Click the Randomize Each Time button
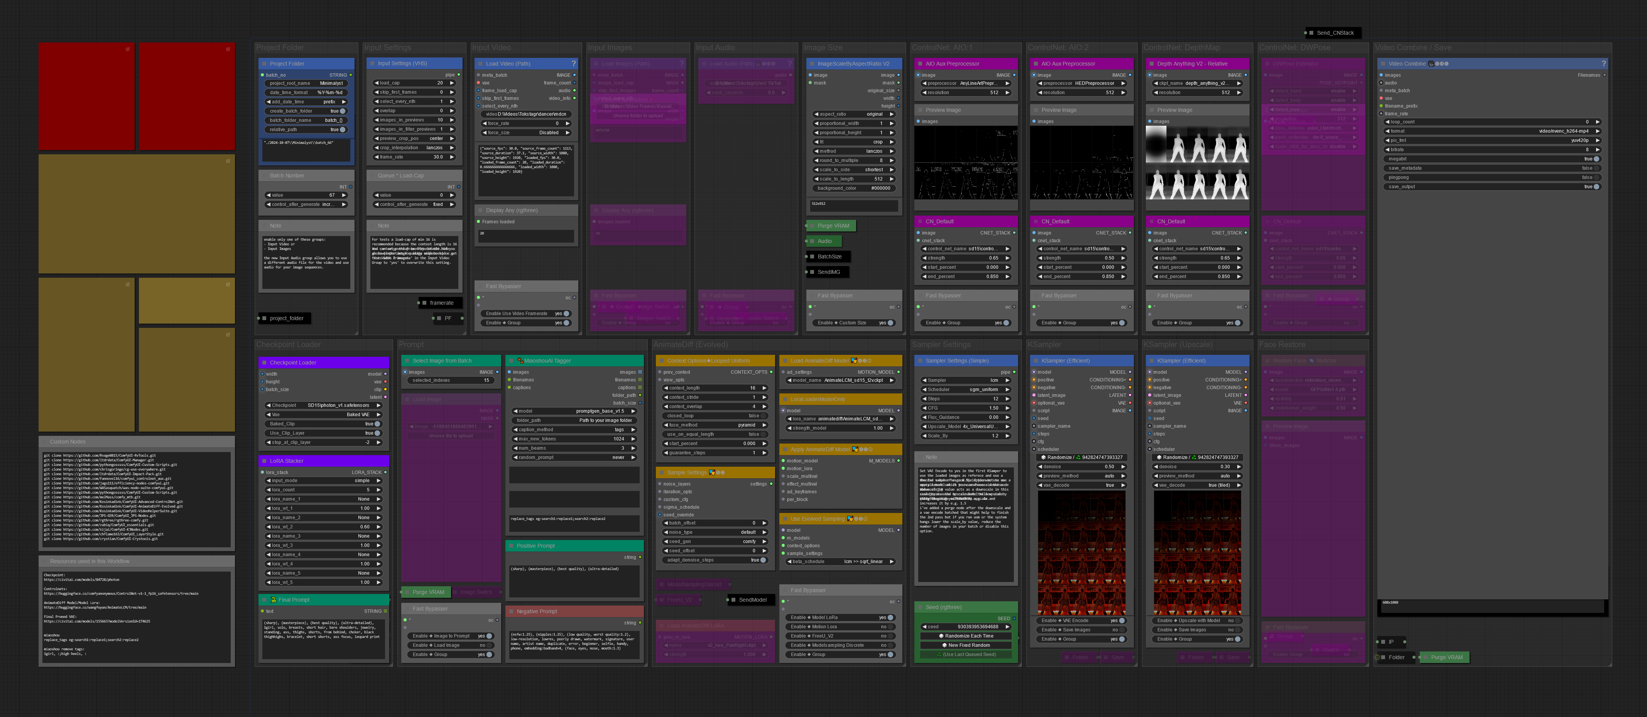The width and height of the screenshot is (1647, 717). pos(965,636)
